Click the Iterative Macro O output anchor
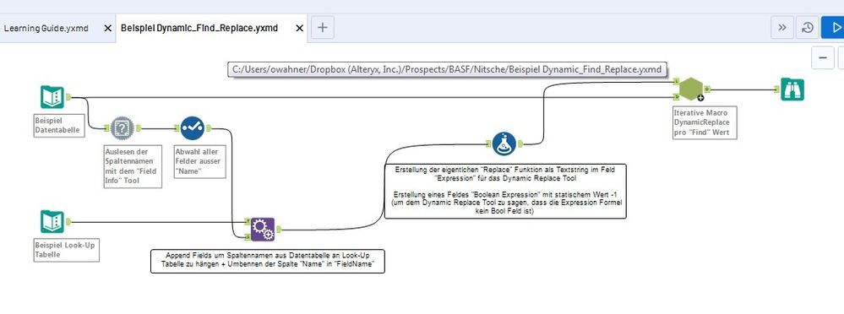Viewport: 844px width, 314px height. [x=707, y=89]
